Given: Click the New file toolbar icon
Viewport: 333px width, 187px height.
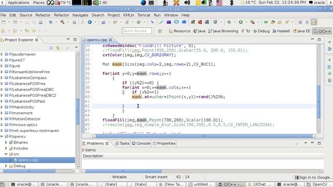Looking at the screenshot, I should [4, 22].
